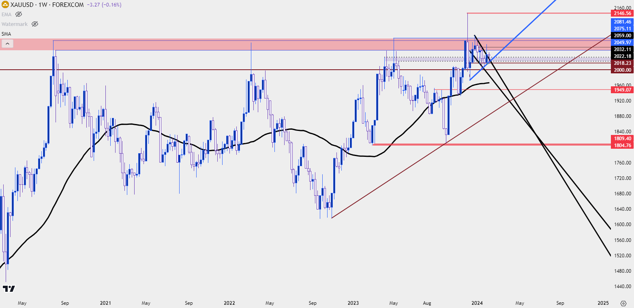The image size is (634, 308).
Task: Click the 2032.11 black price label
Action: (621, 49)
